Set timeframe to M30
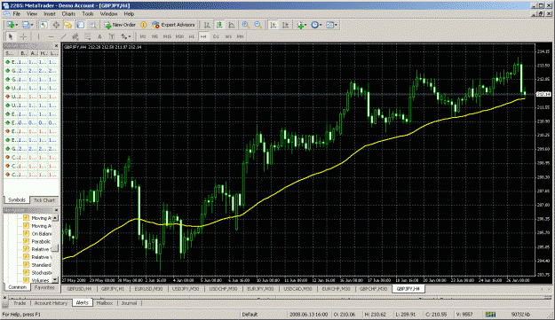This screenshot has height=320, width=555. (179, 36)
